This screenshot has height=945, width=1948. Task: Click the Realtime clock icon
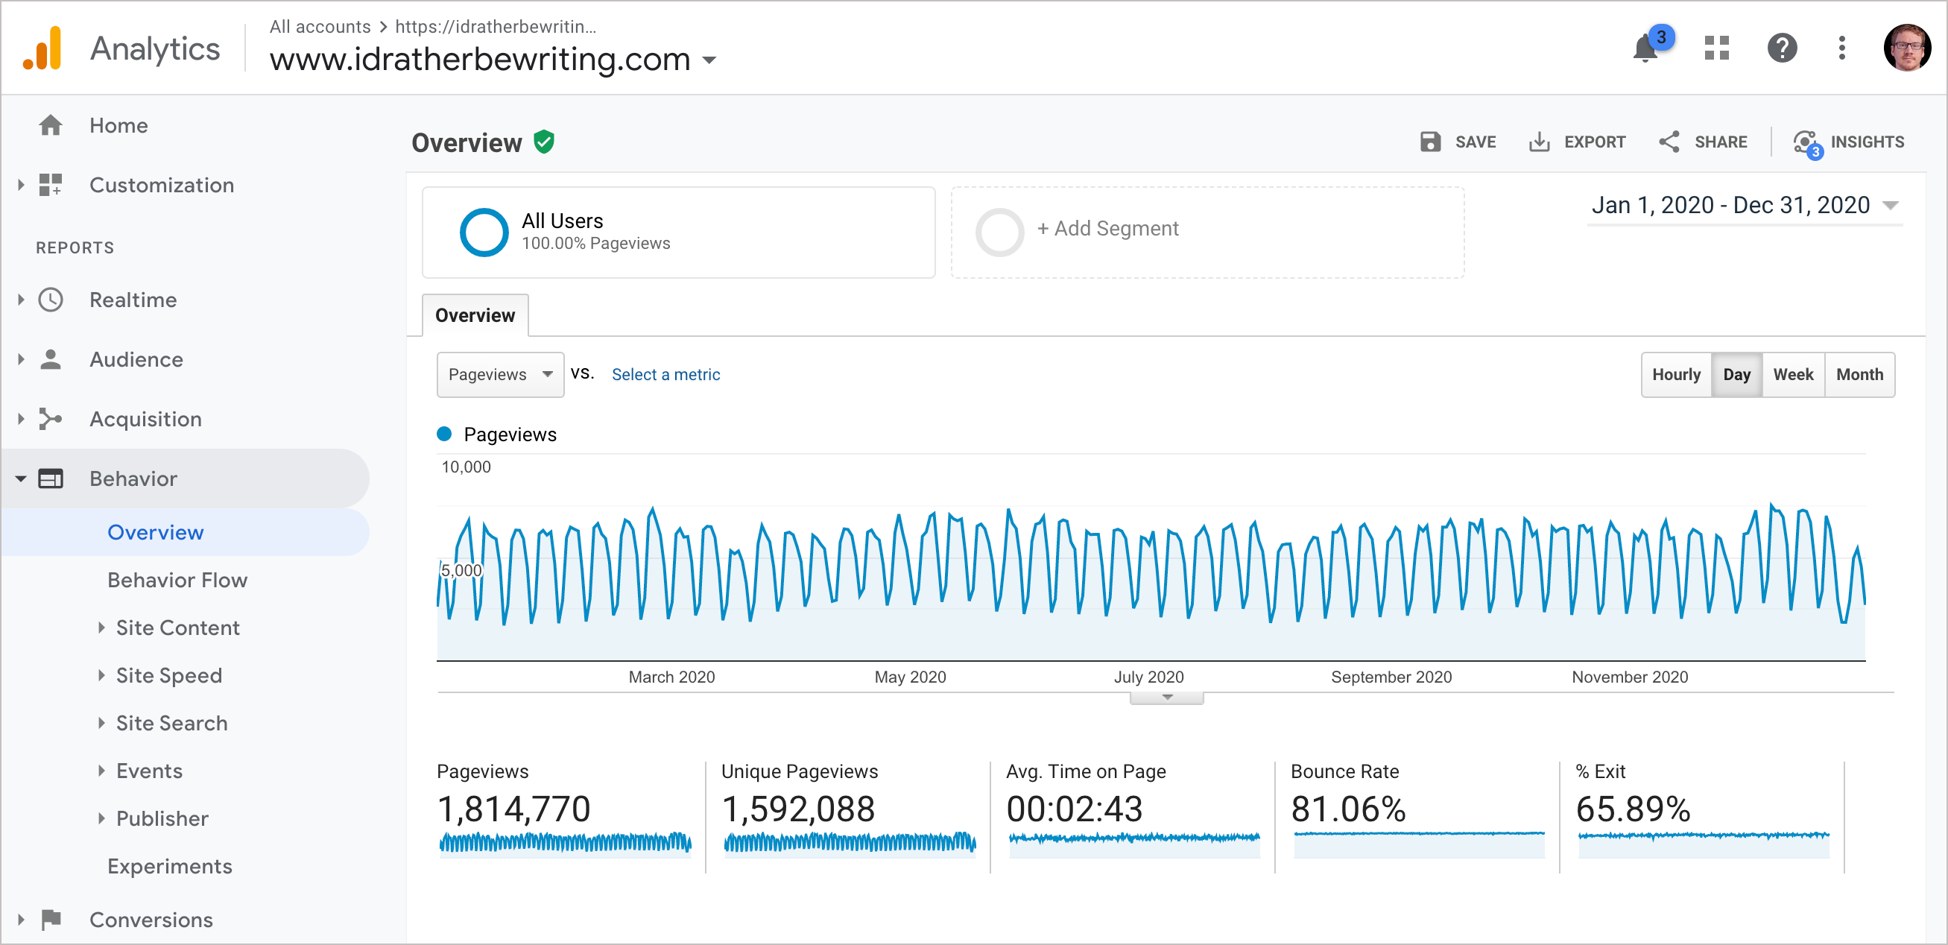click(51, 300)
